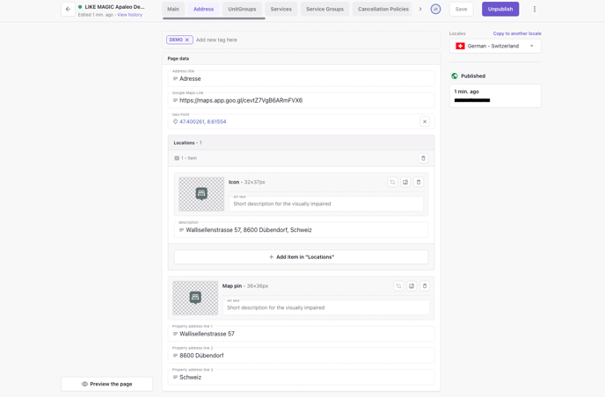The height and width of the screenshot is (397, 605).
Task: Delete the Map pin image
Action: pyautogui.click(x=425, y=285)
